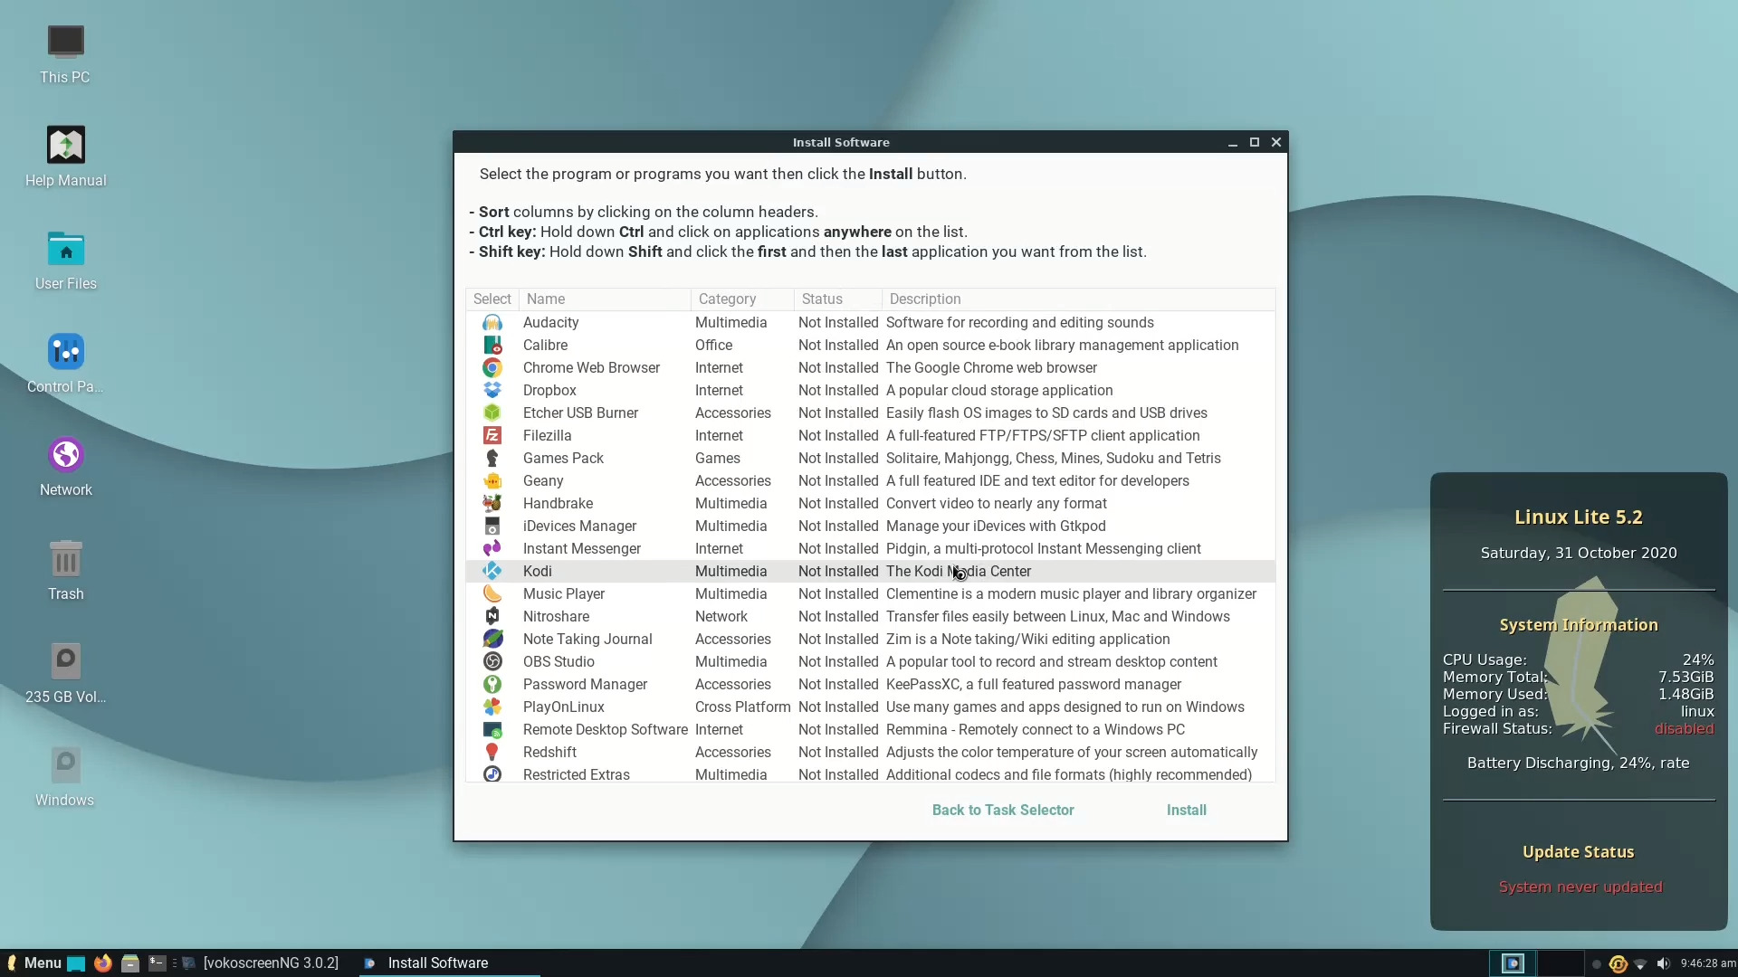This screenshot has height=977, width=1738.
Task: Click the taskbar clock
Action: pyautogui.click(x=1708, y=963)
